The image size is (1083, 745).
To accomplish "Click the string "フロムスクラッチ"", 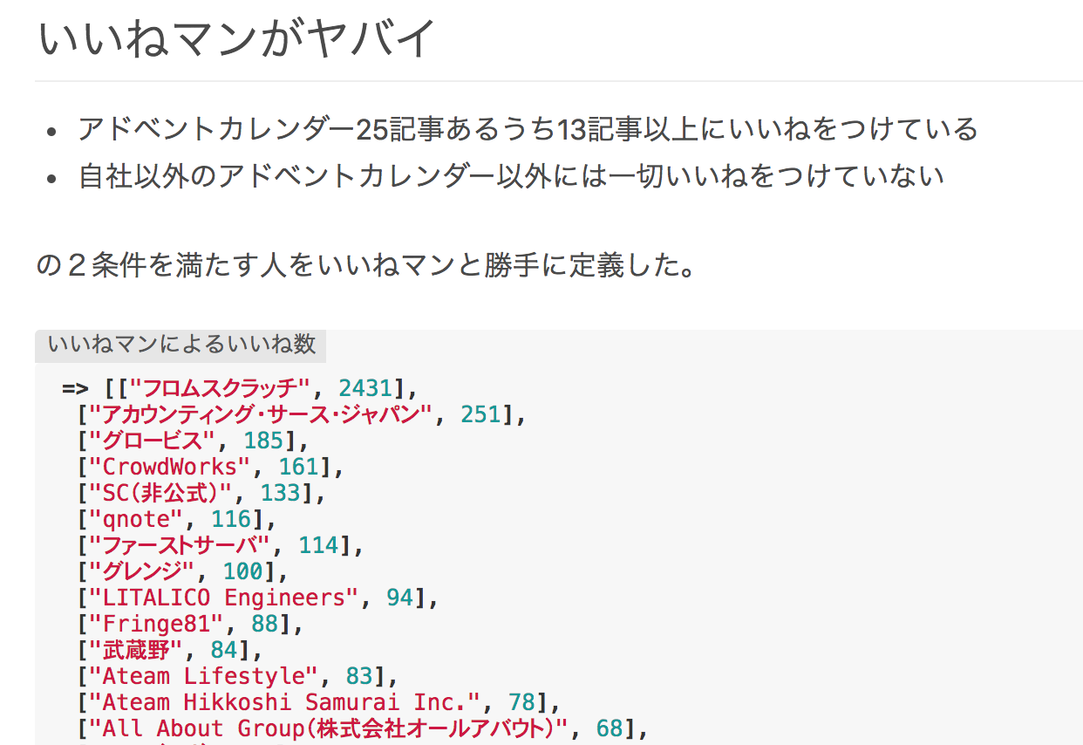I will [x=220, y=388].
